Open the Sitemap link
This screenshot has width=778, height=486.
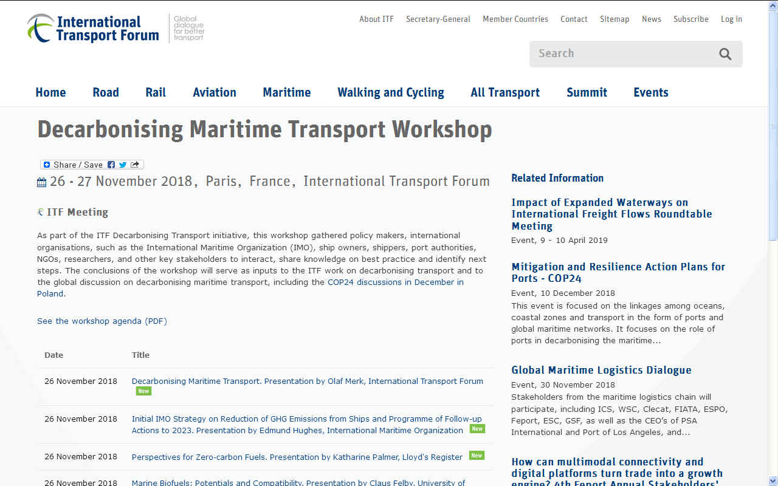(x=614, y=19)
